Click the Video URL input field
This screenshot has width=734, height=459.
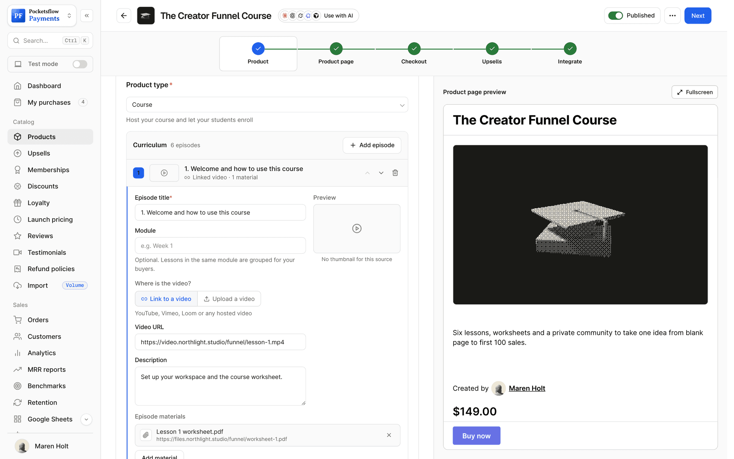(x=220, y=342)
